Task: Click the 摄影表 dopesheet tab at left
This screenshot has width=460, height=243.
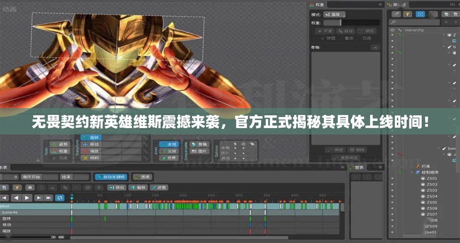Action: pos(4,167)
